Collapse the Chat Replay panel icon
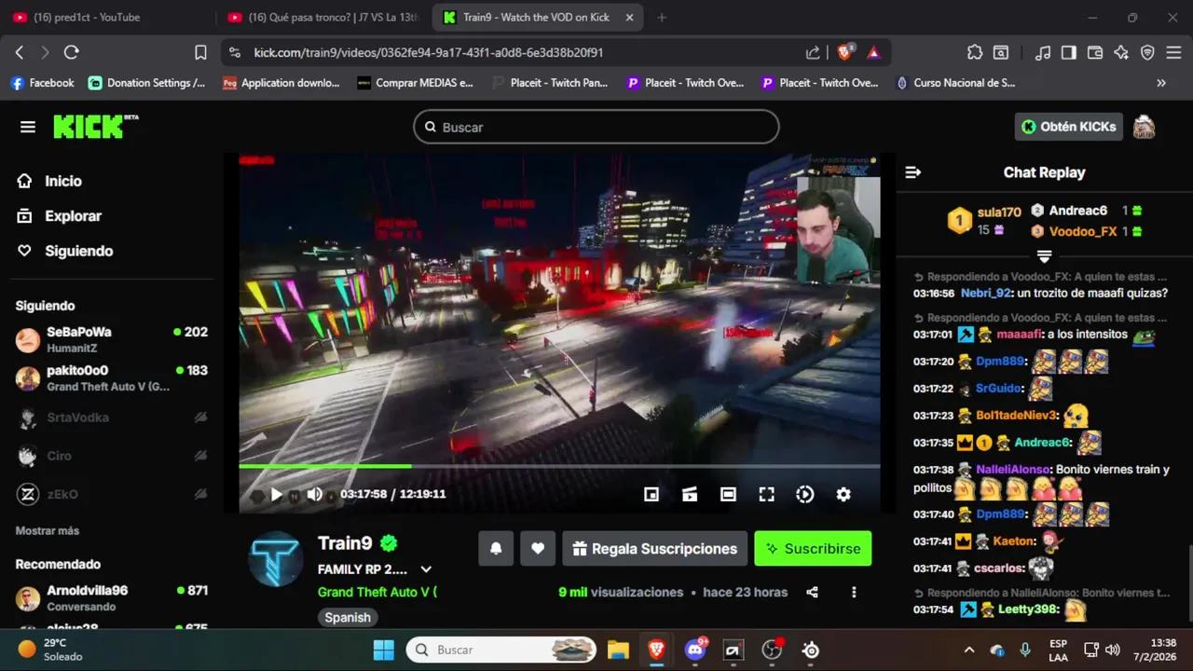Screen dimensions: 1193x671 pos(913,172)
